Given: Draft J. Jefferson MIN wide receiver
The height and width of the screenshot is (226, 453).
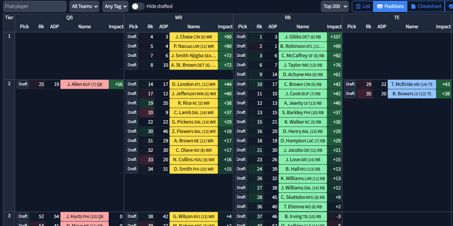Looking at the screenshot, I should [x=132, y=94].
